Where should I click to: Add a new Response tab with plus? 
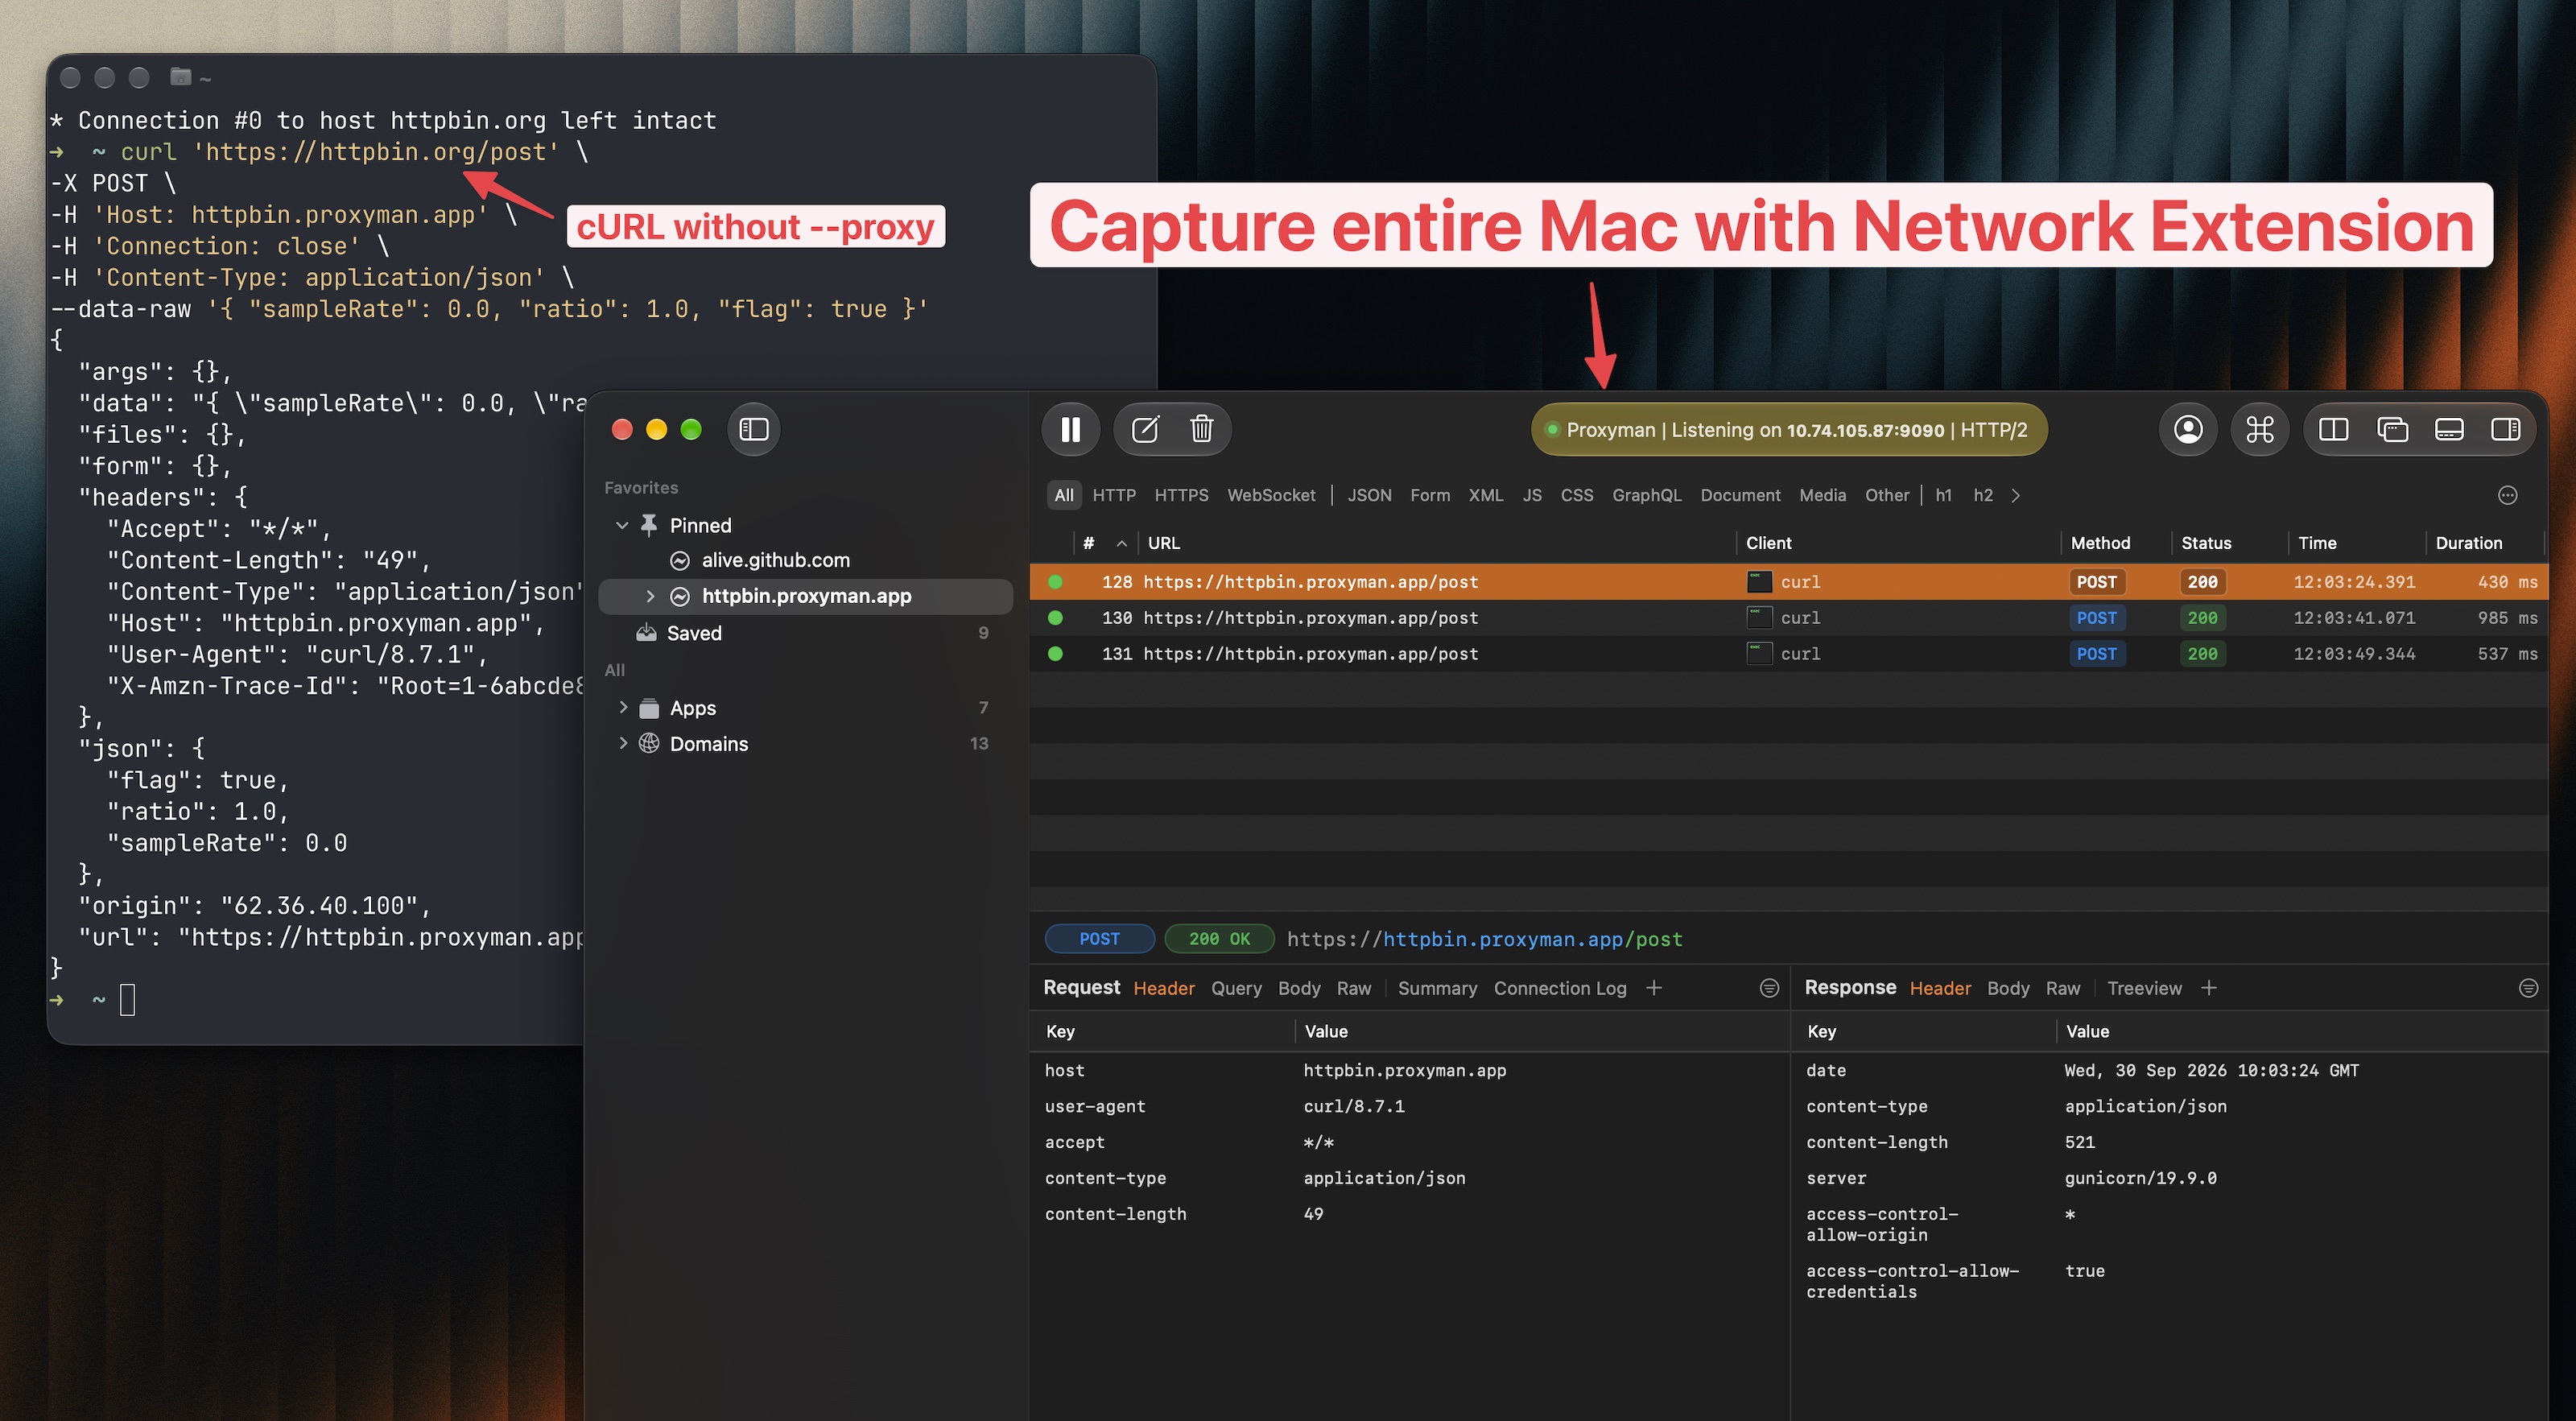click(x=2209, y=988)
